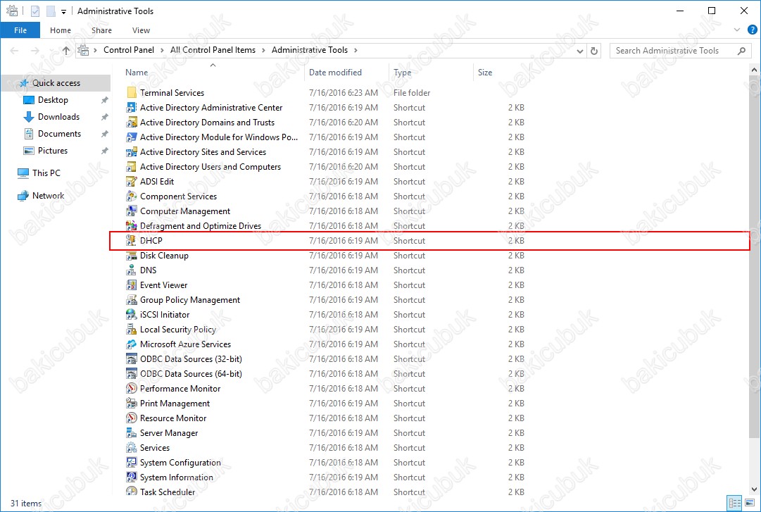
Task: Click the Control Panel breadcrumb
Action: [x=129, y=50]
